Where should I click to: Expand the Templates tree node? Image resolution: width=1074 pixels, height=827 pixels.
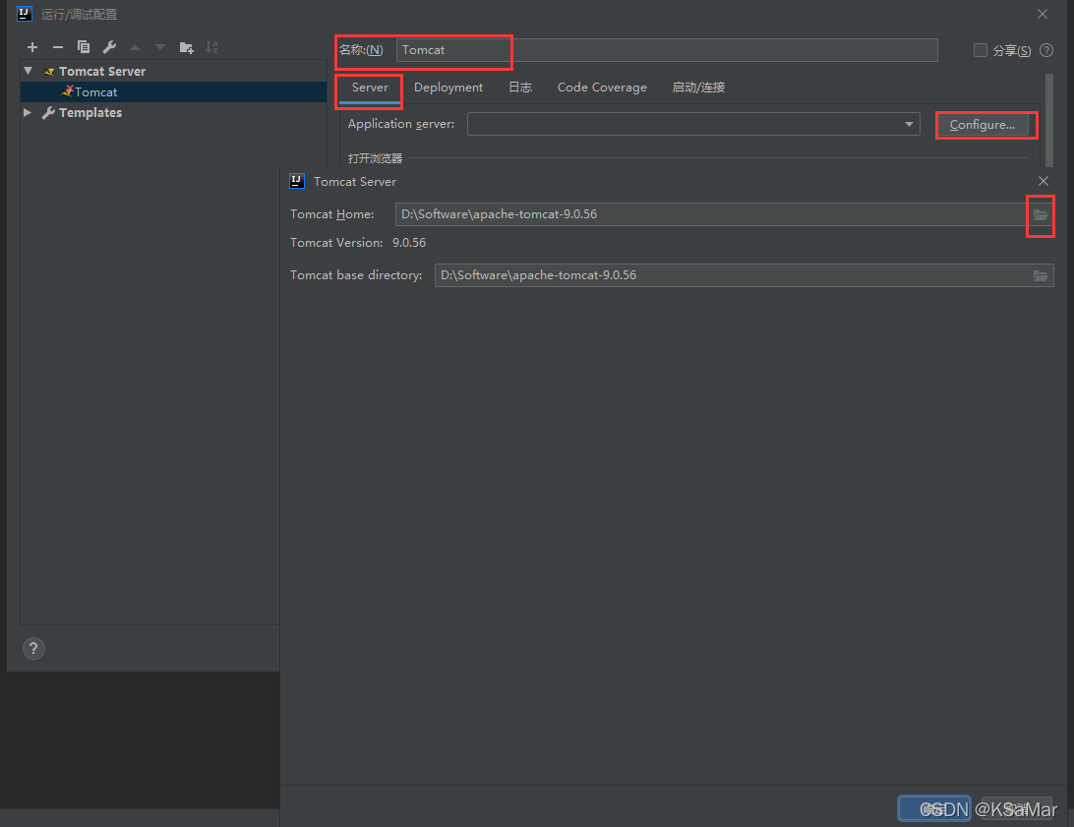tap(28, 112)
